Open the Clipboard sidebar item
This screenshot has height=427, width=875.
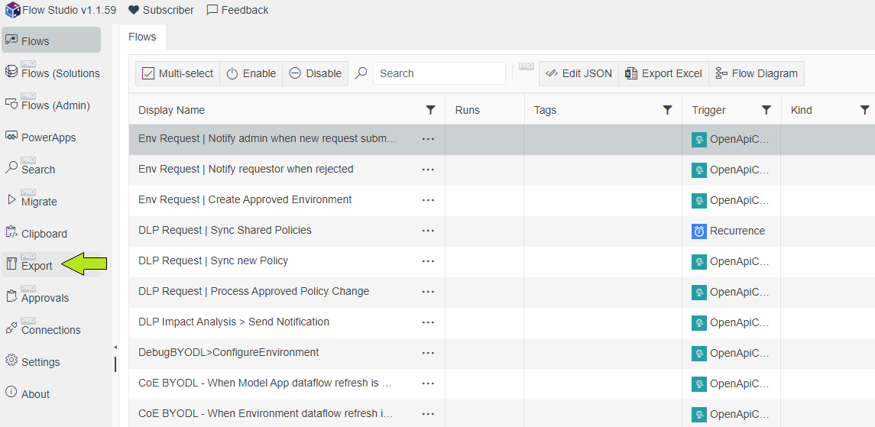click(x=44, y=234)
